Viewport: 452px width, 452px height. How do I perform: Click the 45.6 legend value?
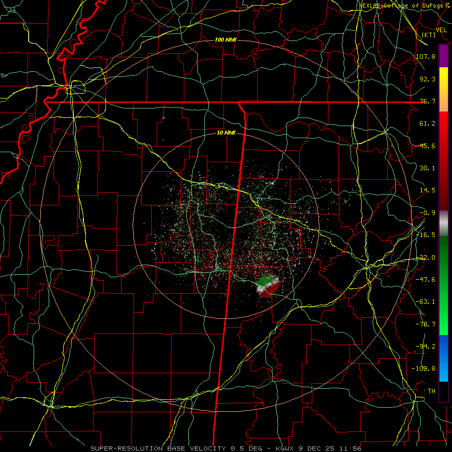coord(427,146)
